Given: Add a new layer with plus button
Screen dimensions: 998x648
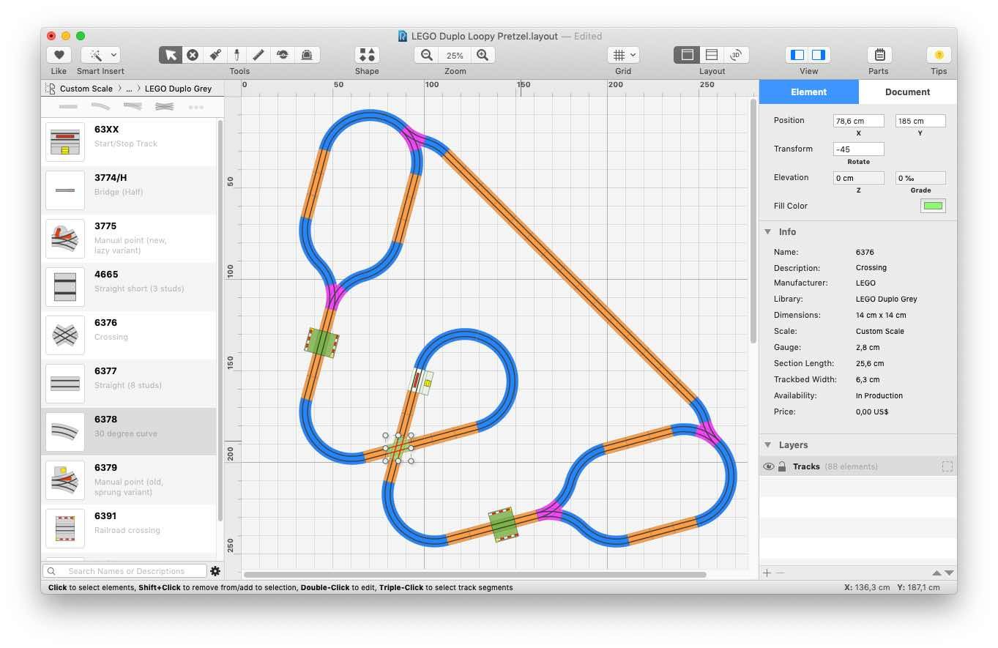Looking at the screenshot, I should point(767,573).
